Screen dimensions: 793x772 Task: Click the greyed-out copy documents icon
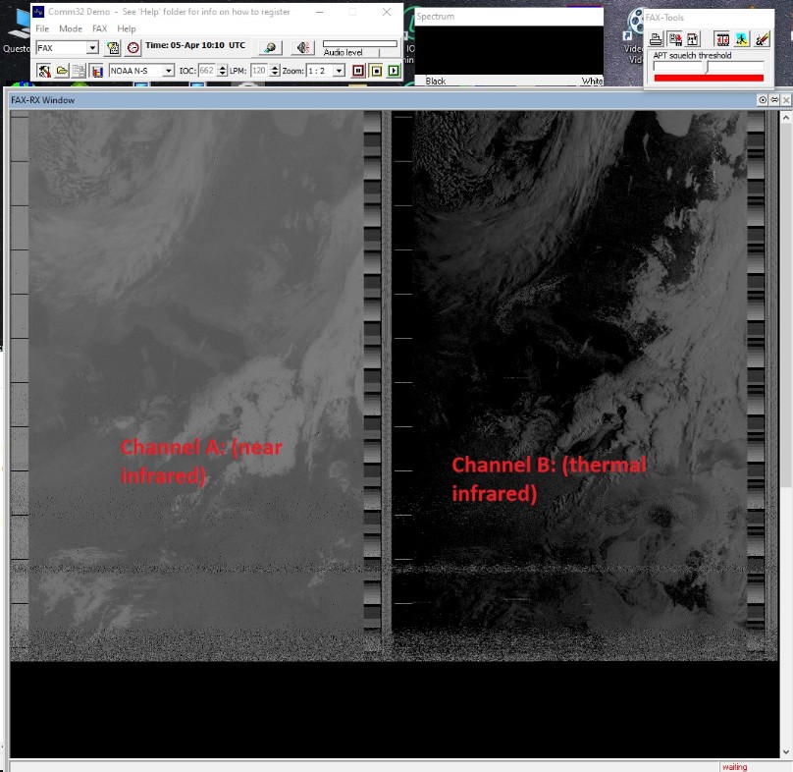pos(79,71)
